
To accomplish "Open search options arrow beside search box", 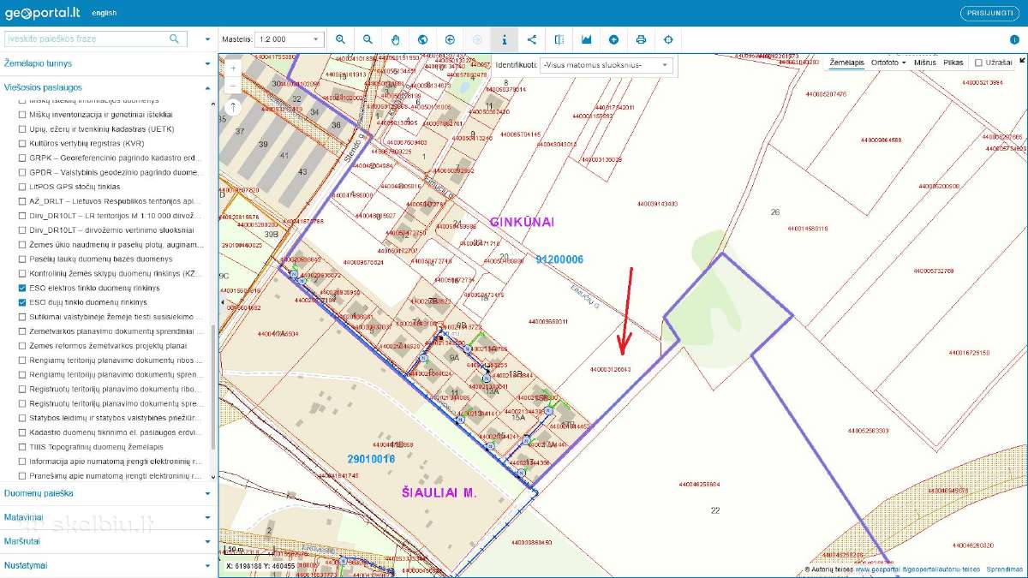I will [207, 39].
